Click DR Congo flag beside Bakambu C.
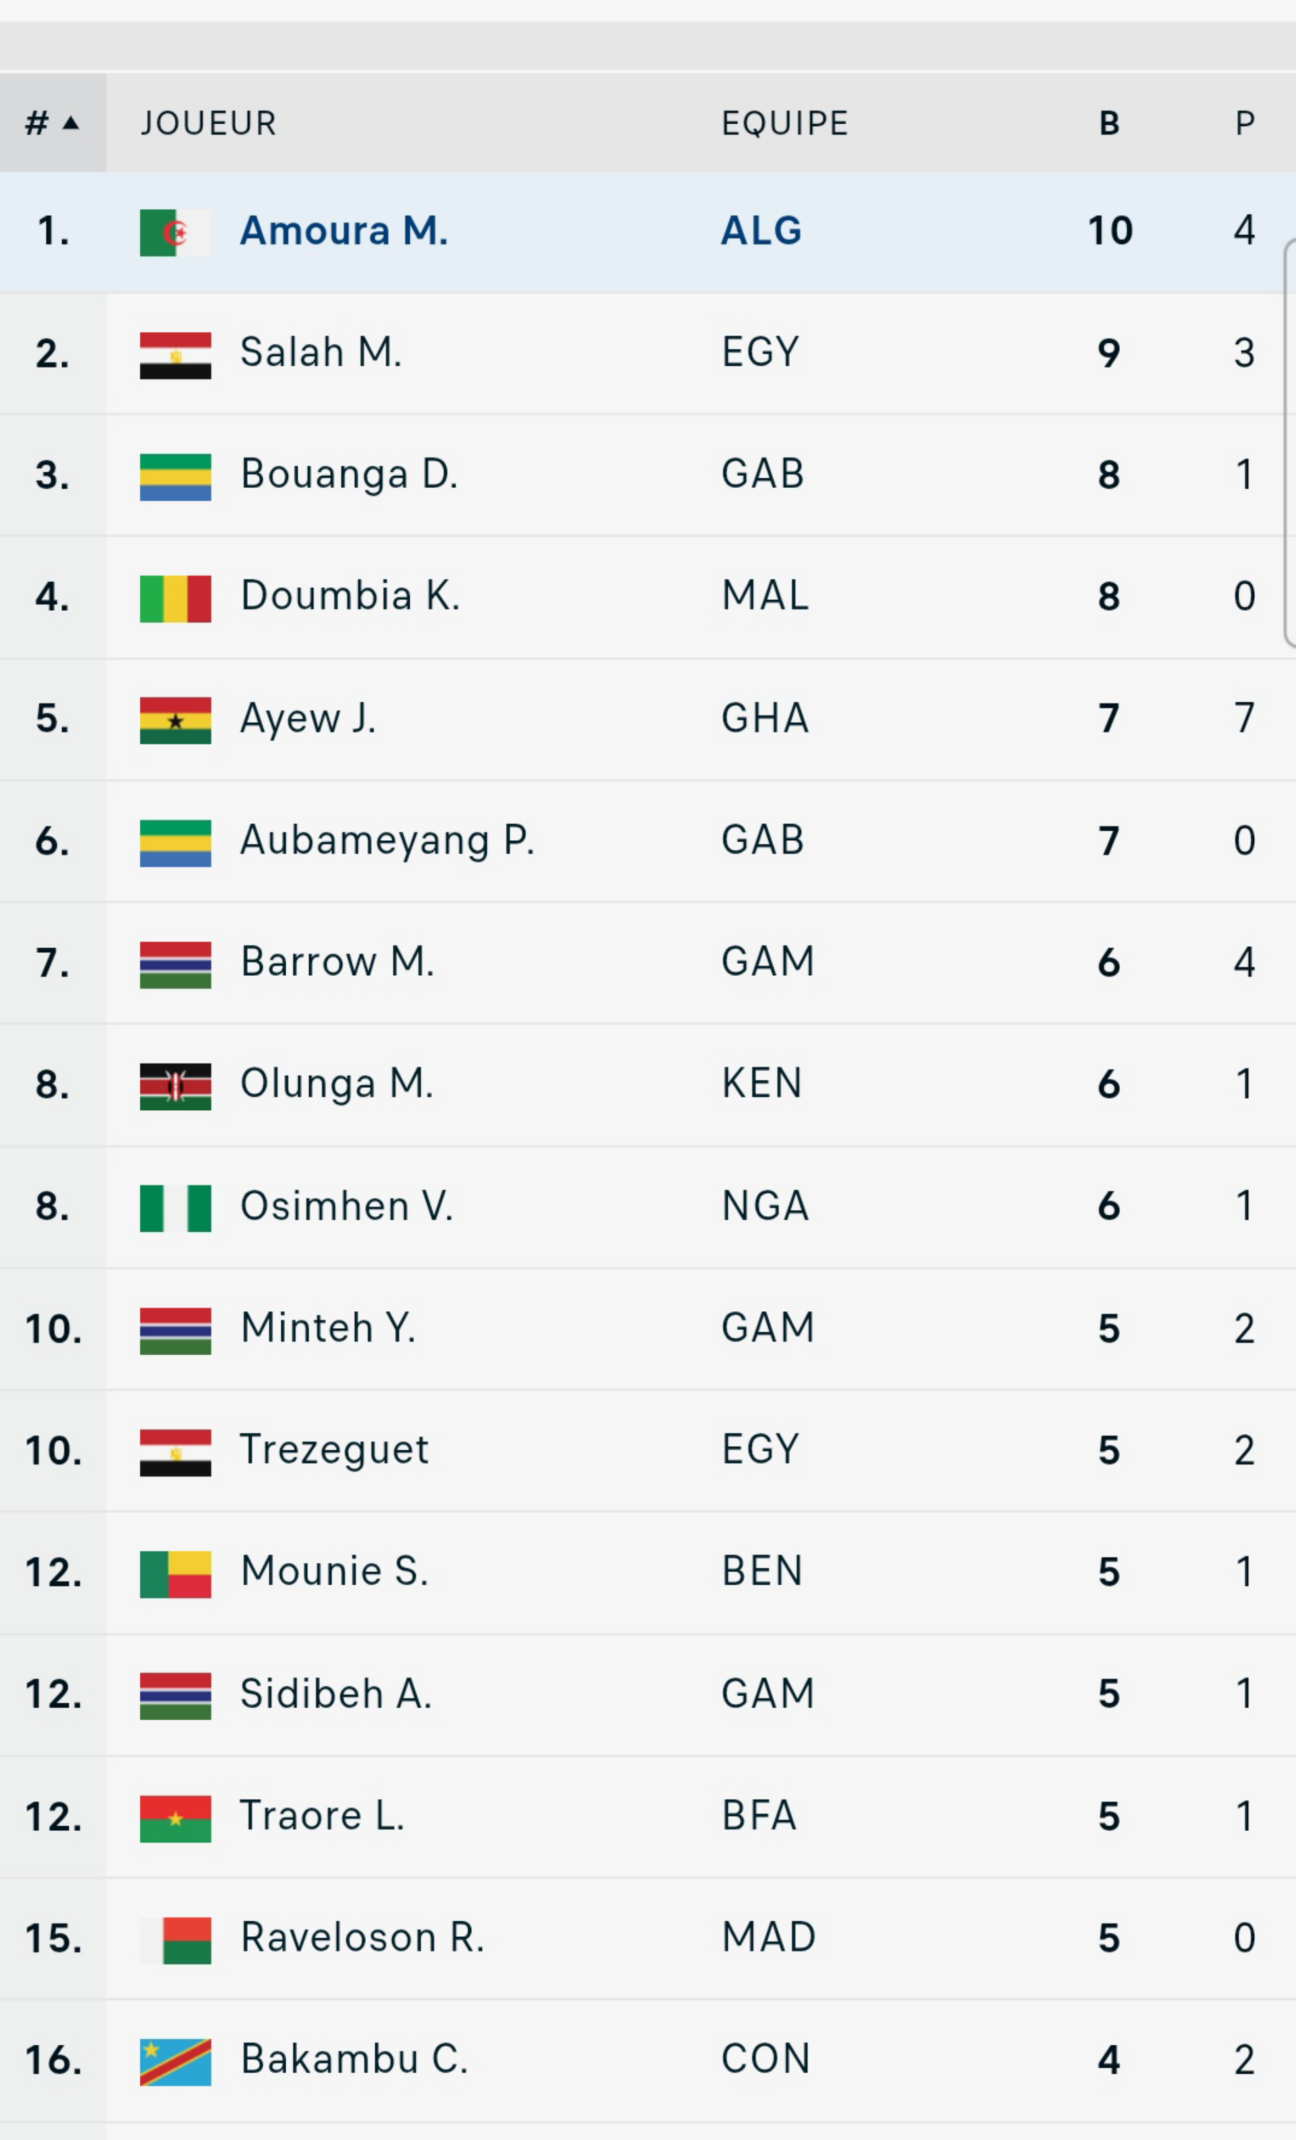Viewport: 1296px width, 2140px height. (x=175, y=2062)
